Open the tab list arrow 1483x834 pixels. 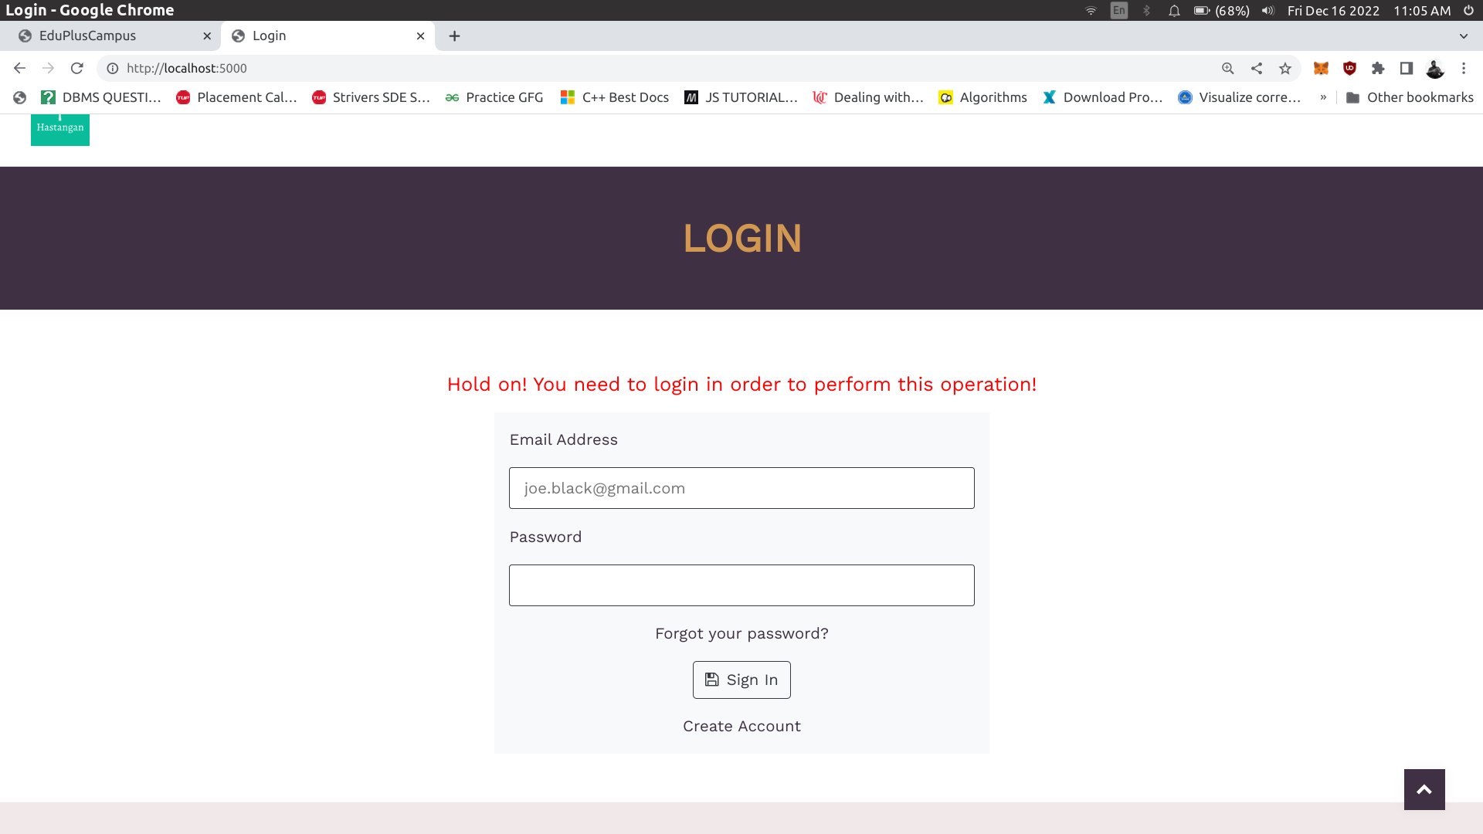click(x=1464, y=36)
